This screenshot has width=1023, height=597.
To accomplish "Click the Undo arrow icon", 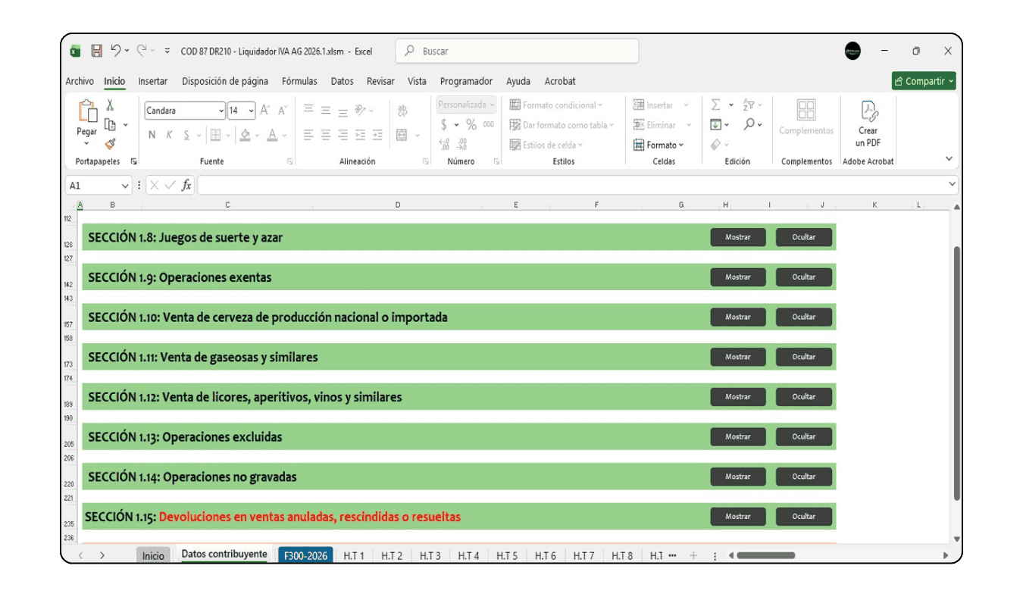I will tap(116, 51).
